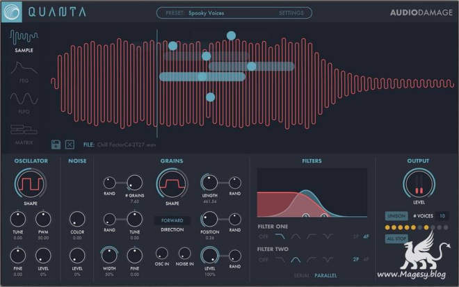Switch filter routing to Parallel
The width and height of the screenshot is (459, 287).
pyautogui.click(x=325, y=276)
